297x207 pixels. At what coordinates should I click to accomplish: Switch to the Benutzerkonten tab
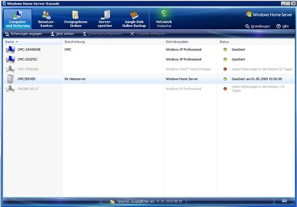pyautogui.click(x=46, y=19)
